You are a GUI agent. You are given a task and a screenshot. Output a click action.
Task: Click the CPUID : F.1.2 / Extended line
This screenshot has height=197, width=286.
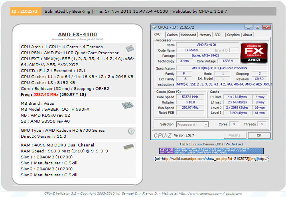[x=53, y=70]
